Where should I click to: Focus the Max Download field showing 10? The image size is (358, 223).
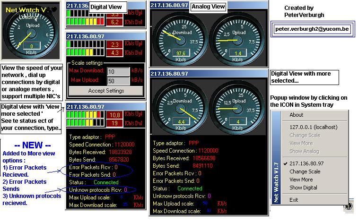tap(118, 72)
